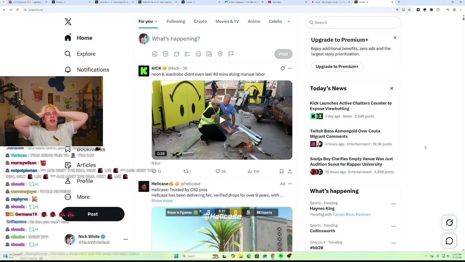Open the Carson Beck trending link

[x=344, y=215]
